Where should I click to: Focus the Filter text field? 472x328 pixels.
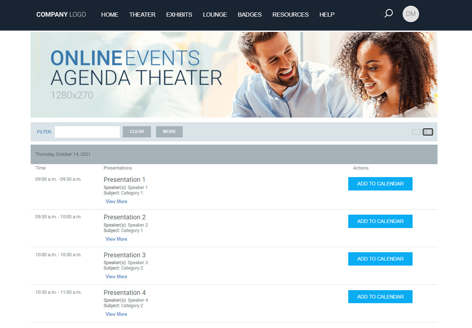tap(87, 132)
